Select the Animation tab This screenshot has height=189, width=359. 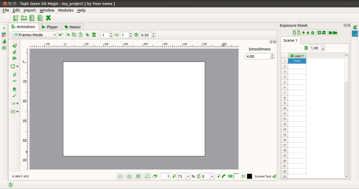[x=23, y=27]
